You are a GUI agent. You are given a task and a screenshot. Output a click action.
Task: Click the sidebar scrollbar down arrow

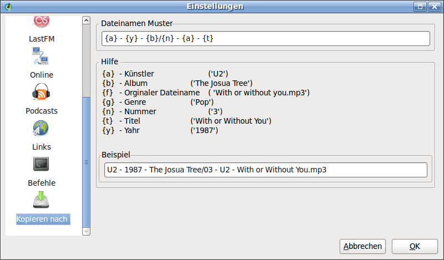click(x=87, y=231)
